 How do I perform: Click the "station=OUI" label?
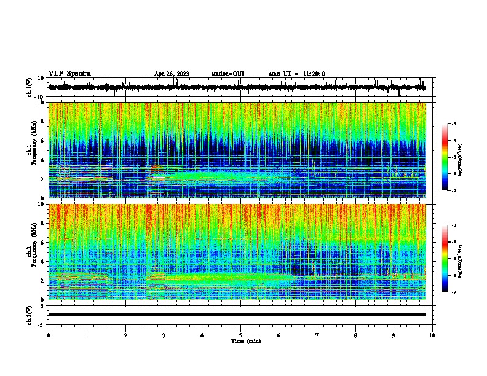click(228, 74)
